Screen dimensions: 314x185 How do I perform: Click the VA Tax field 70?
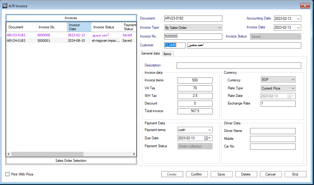(195, 88)
